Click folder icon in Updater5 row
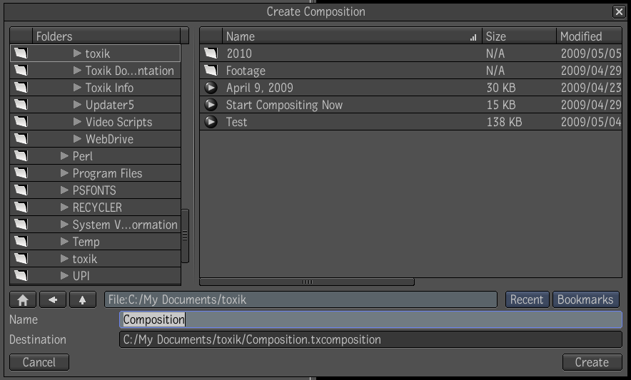Image resolution: width=631 pixels, height=380 pixels. (x=21, y=105)
